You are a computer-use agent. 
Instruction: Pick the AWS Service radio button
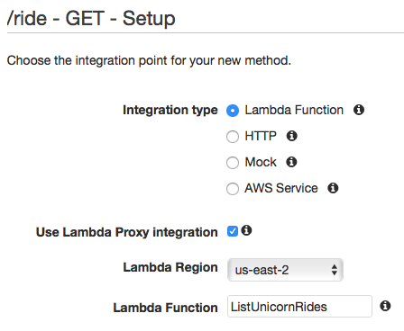[x=233, y=189]
